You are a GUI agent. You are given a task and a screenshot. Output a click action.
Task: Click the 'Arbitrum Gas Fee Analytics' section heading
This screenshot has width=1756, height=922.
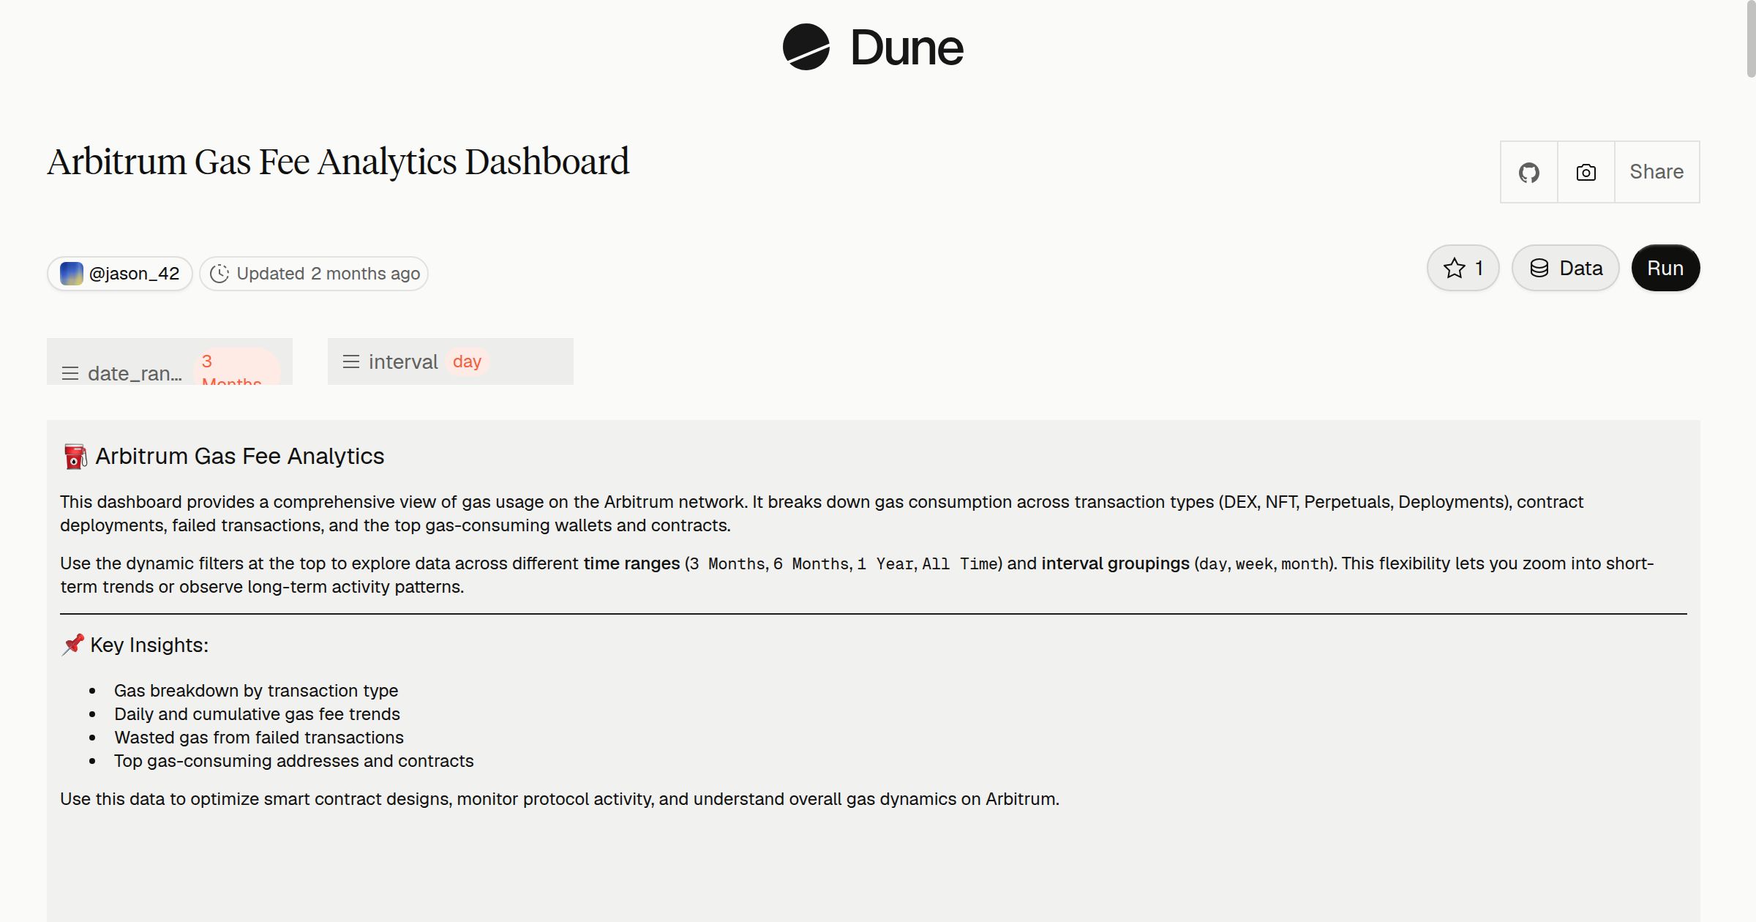(x=239, y=456)
